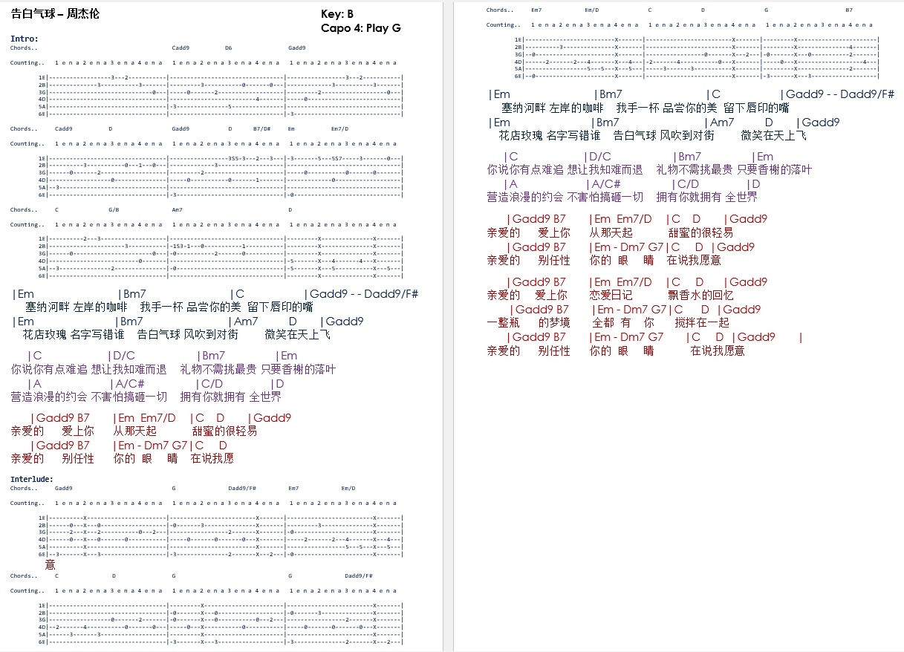The height and width of the screenshot is (652, 904).
Task: Click the 'Capo 4: Play G' note
Action: (361, 28)
